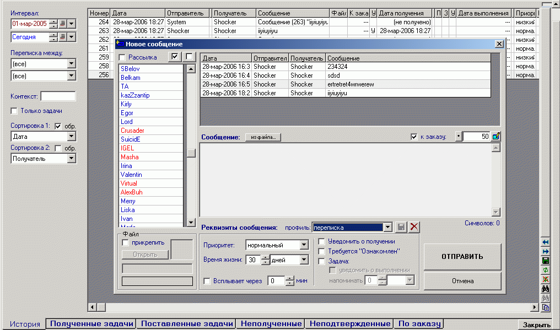Enable the Всплывает через checkbox

207,281
